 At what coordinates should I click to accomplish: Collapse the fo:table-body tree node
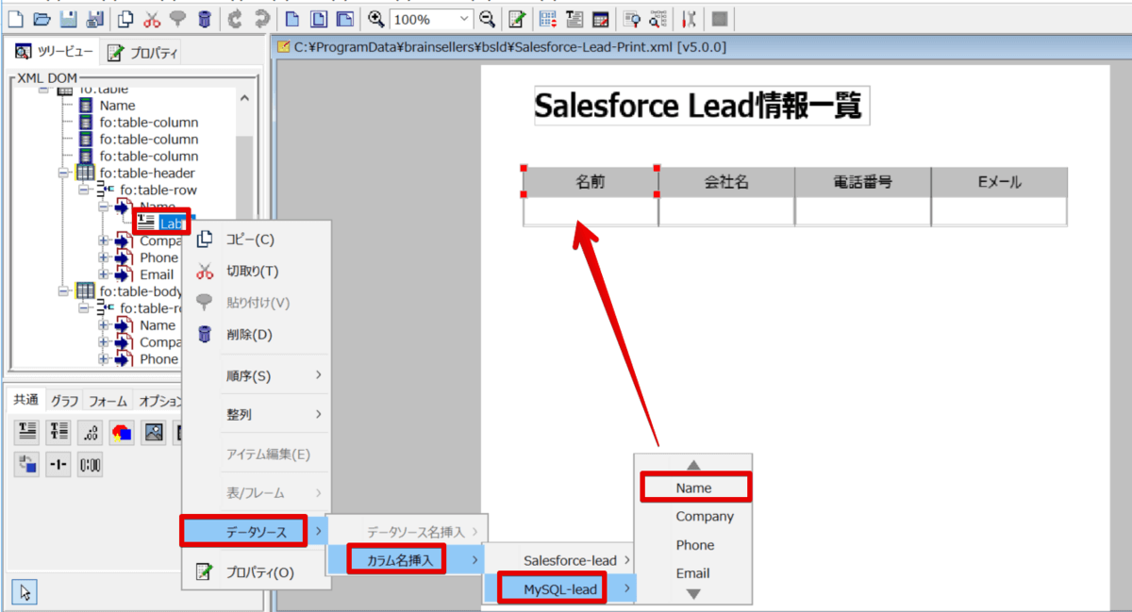coord(64,291)
